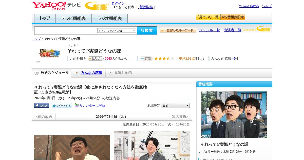Open the テレビ番組表 tab
304x160 pixels.
(73, 18)
